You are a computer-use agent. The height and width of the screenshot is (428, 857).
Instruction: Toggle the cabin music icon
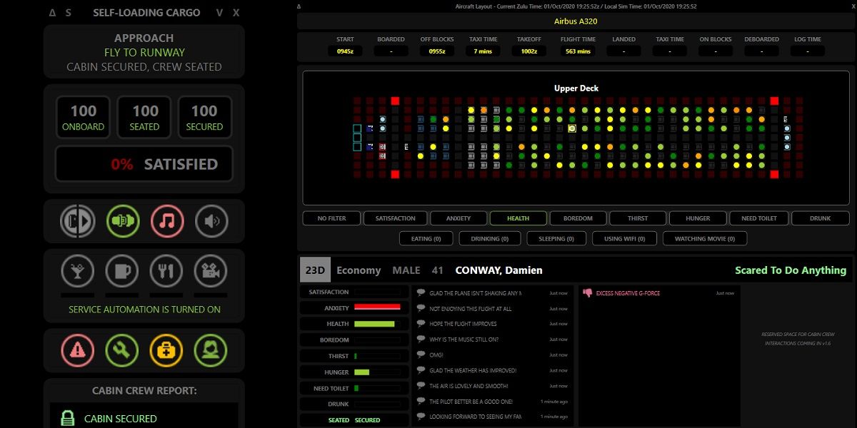pyautogui.click(x=167, y=222)
